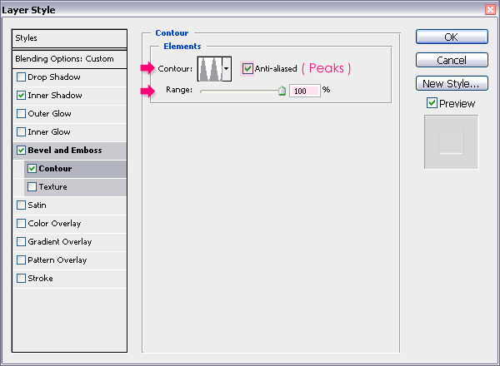Close the Layer Style dialog
Image resolution: width=500 pixels, height=366 pixels.
(x=491, y=9)
